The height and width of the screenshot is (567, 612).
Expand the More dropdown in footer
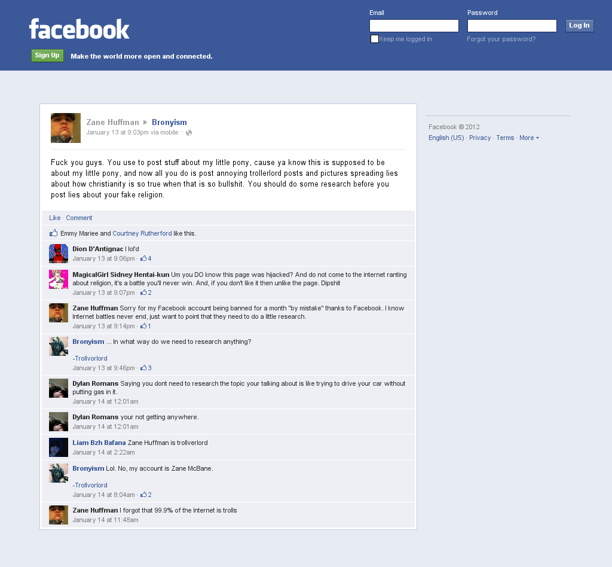[x=530, y=138]
